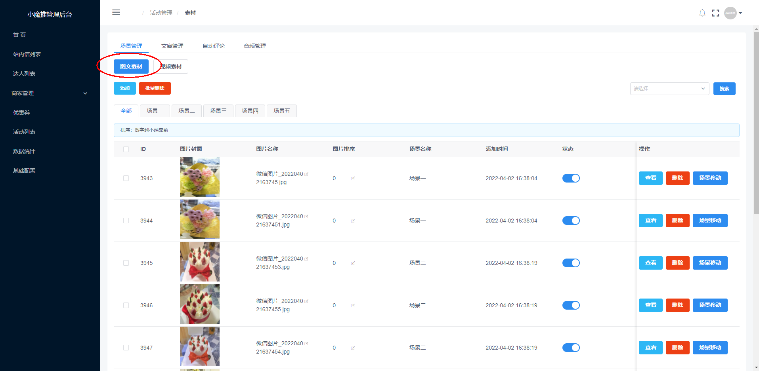759x371 pixels.
Task: Open cake thumbnail for ID 3946
Action: [200, 304]
